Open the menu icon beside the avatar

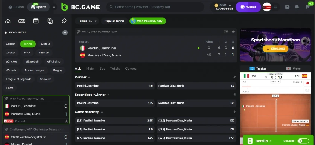pyautogui.click(x=275, y=7)
